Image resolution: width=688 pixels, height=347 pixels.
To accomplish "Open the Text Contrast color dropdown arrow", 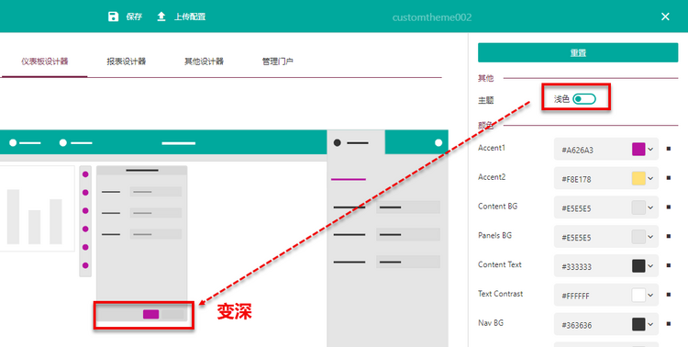I will coord(650,296).
